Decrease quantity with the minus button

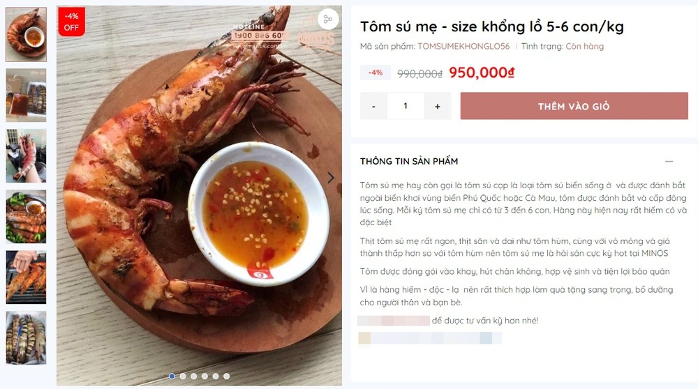tap(374, 106)
